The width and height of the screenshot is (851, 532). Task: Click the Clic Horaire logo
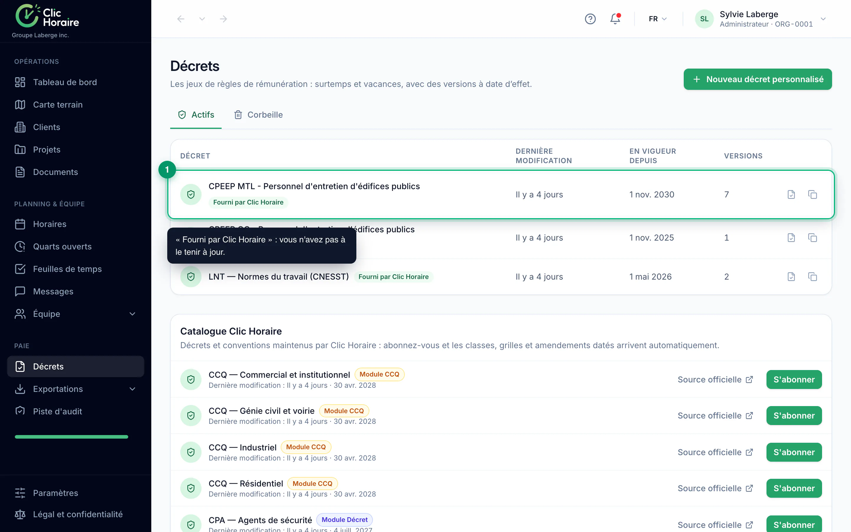point(47,16)
